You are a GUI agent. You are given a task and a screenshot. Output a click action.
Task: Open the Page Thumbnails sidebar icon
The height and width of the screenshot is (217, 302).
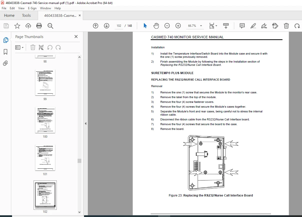[6, 40]
